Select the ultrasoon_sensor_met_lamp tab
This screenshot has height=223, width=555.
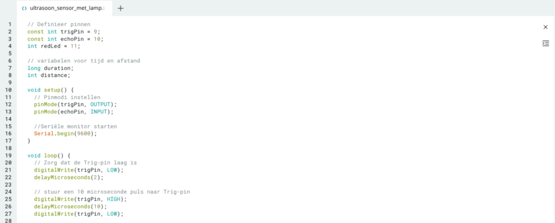point(64,8)
